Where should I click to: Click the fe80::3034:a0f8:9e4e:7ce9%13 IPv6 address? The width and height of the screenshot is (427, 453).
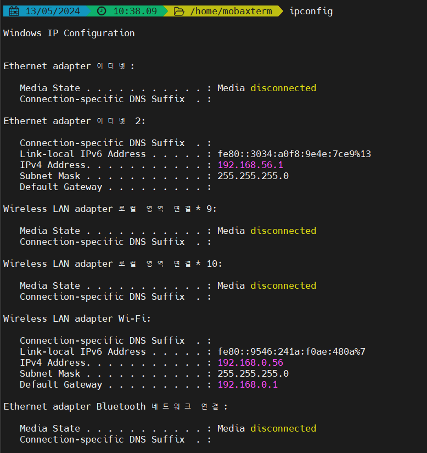point(294,154)
